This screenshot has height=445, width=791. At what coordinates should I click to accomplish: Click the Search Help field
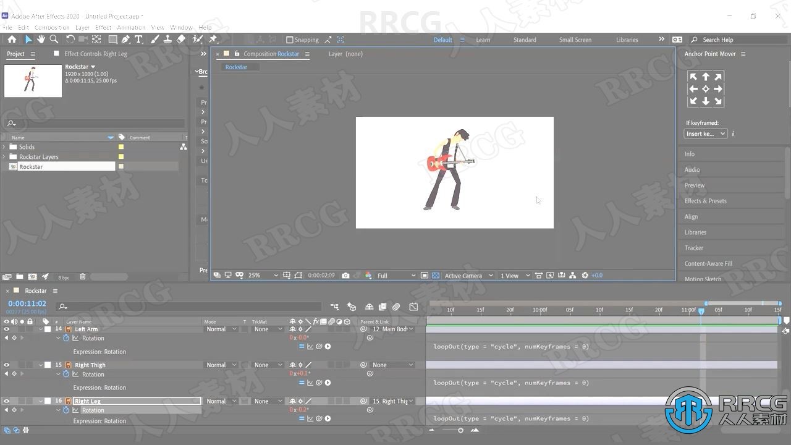point(738,40)
